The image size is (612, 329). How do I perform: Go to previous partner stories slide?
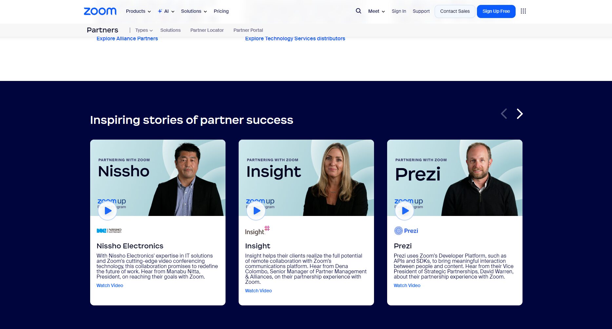click(504, 114)
